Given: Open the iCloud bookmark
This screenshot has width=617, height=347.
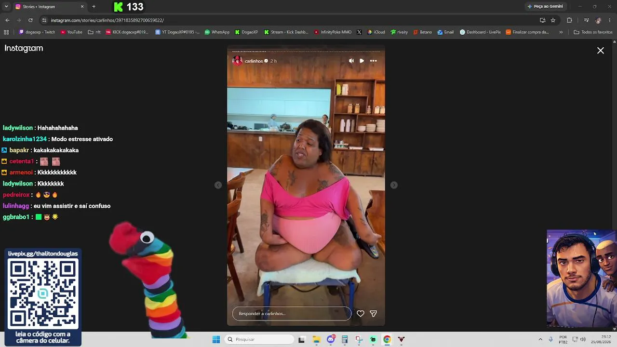Looking at the screenshot, I should 376,32.
